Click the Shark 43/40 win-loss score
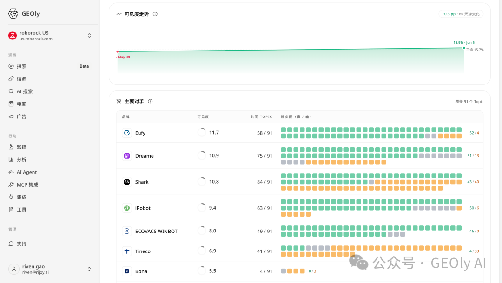The height and width of the screenshot is (283, 502). [x=473, y=182]
